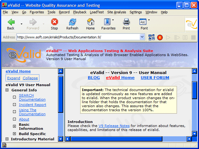Open the Font size dropdown arrow
The image size is (199, 149).
pyautogui.click(x=149, y=20)
